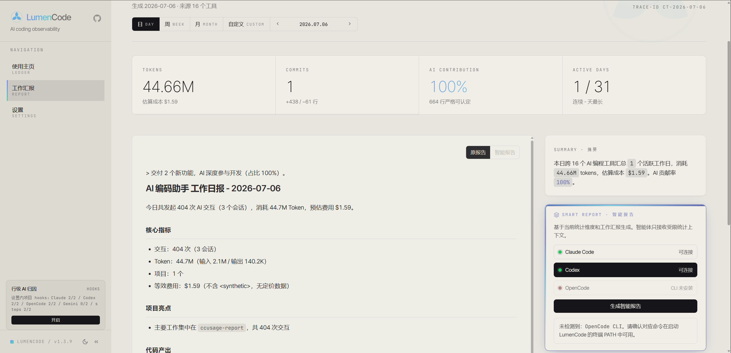Click the ccusage-report project tag
The width and height of the screenshot is (731, 353).
tap(222, 328)
